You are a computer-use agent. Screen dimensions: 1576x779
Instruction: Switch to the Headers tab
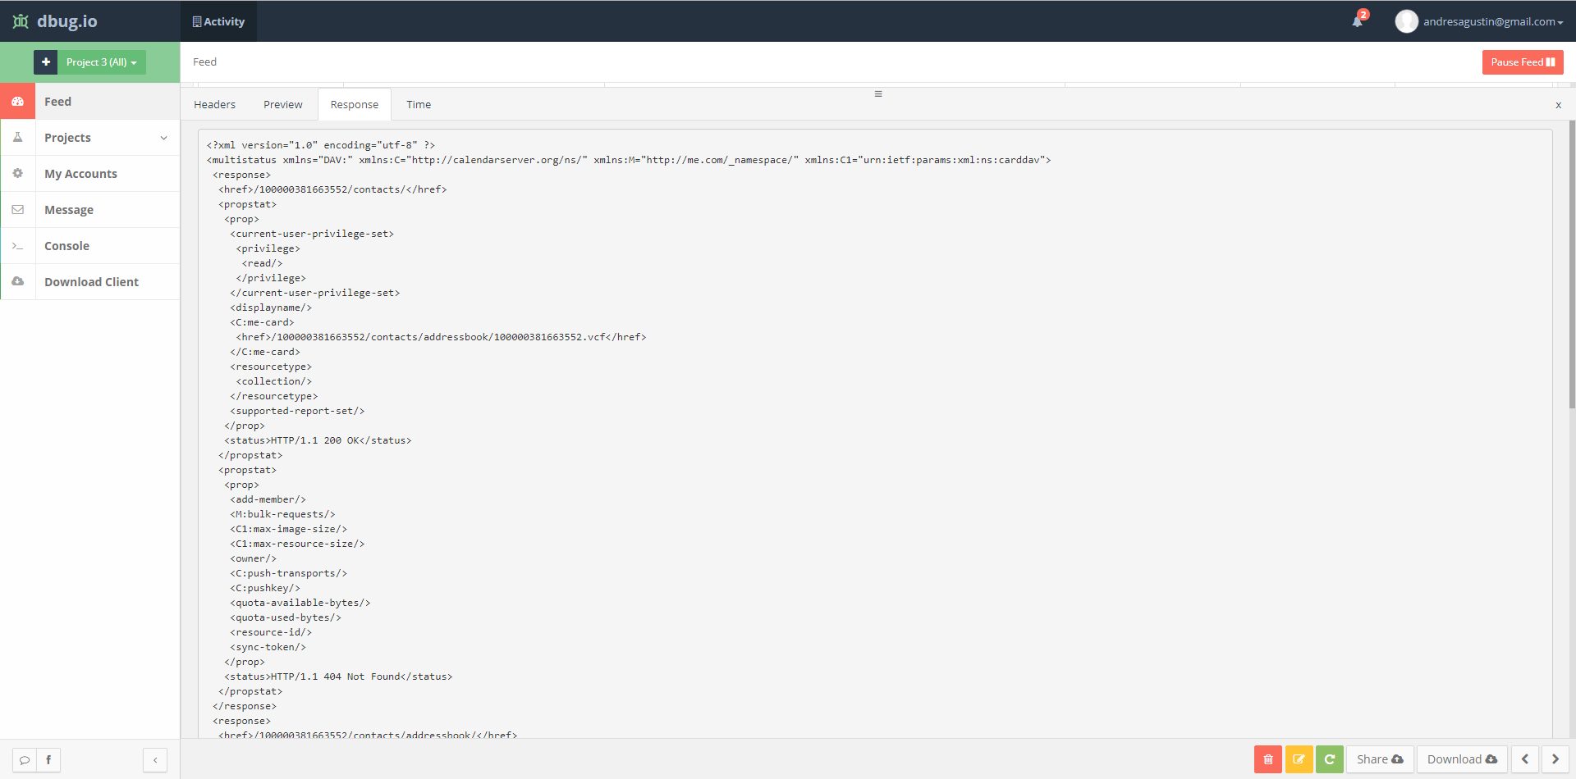pos(214,105)
